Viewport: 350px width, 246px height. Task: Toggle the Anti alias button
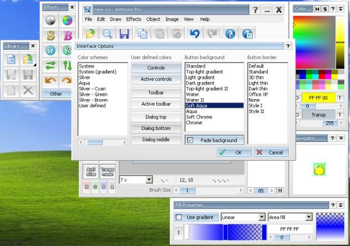click(x=91, y=172)
